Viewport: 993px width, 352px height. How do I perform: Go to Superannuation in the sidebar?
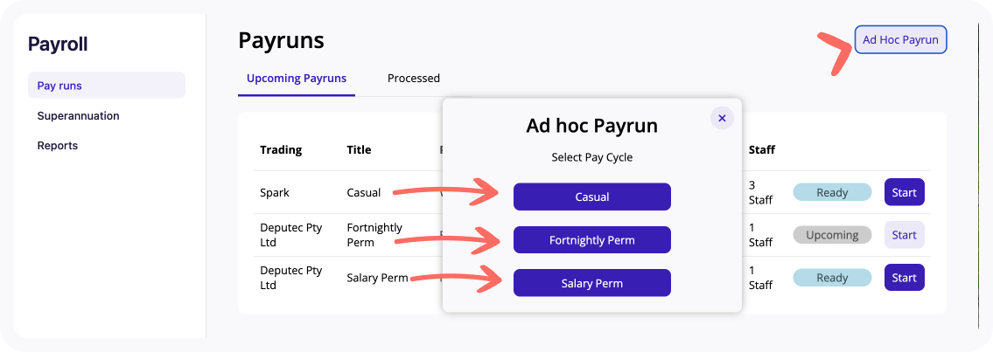[78, 115]
